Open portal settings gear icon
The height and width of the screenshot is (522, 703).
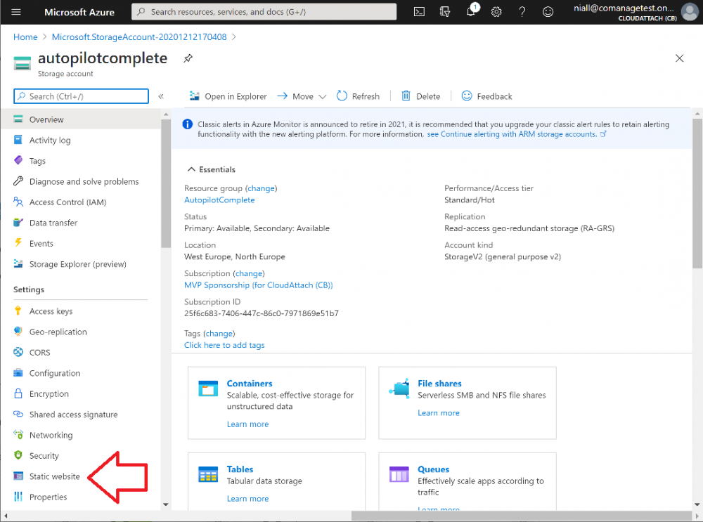coord(496,12)
